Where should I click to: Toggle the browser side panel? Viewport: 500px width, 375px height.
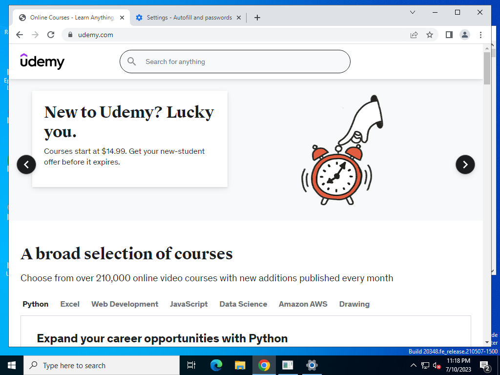(x=449, y=35)
